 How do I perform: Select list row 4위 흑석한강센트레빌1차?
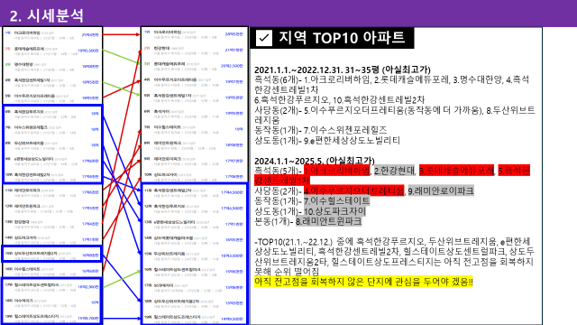tap(52, 82)
